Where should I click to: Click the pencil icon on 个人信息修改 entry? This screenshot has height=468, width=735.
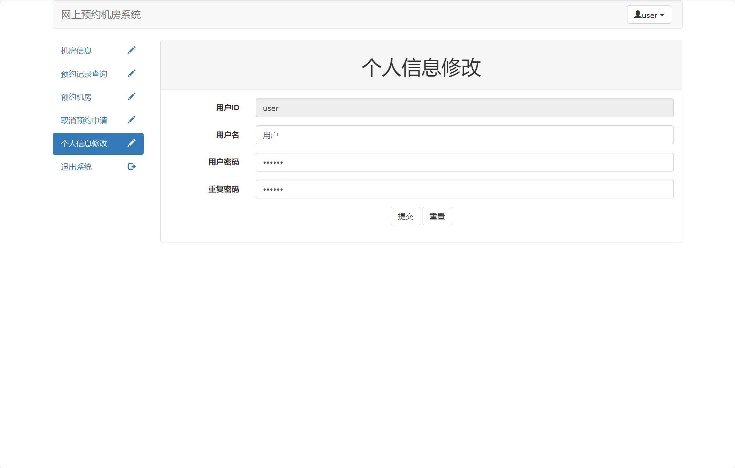132,143
